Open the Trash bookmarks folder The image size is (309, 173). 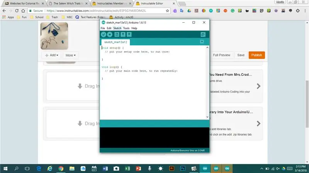point(52,17)
